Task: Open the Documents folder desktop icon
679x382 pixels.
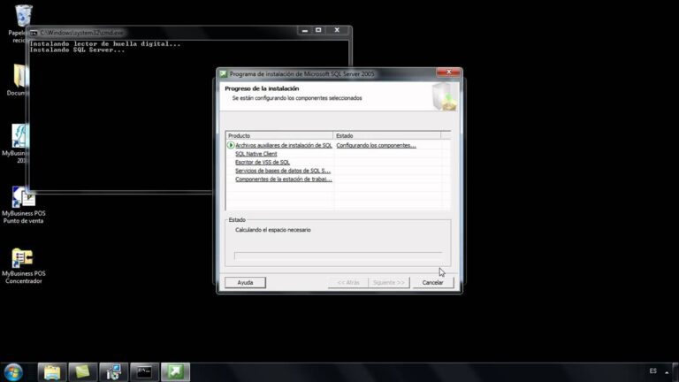Action: coord(19,76)
